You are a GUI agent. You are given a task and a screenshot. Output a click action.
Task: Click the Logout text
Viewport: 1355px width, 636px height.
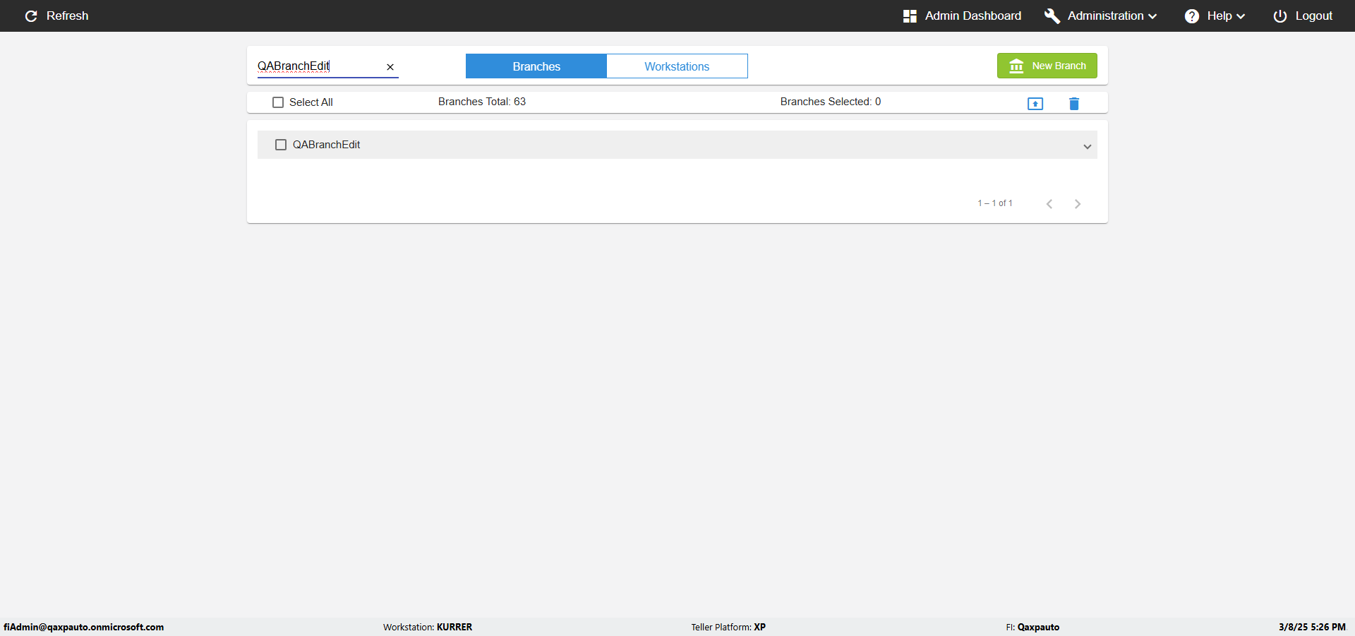(x=1314, y=16)
